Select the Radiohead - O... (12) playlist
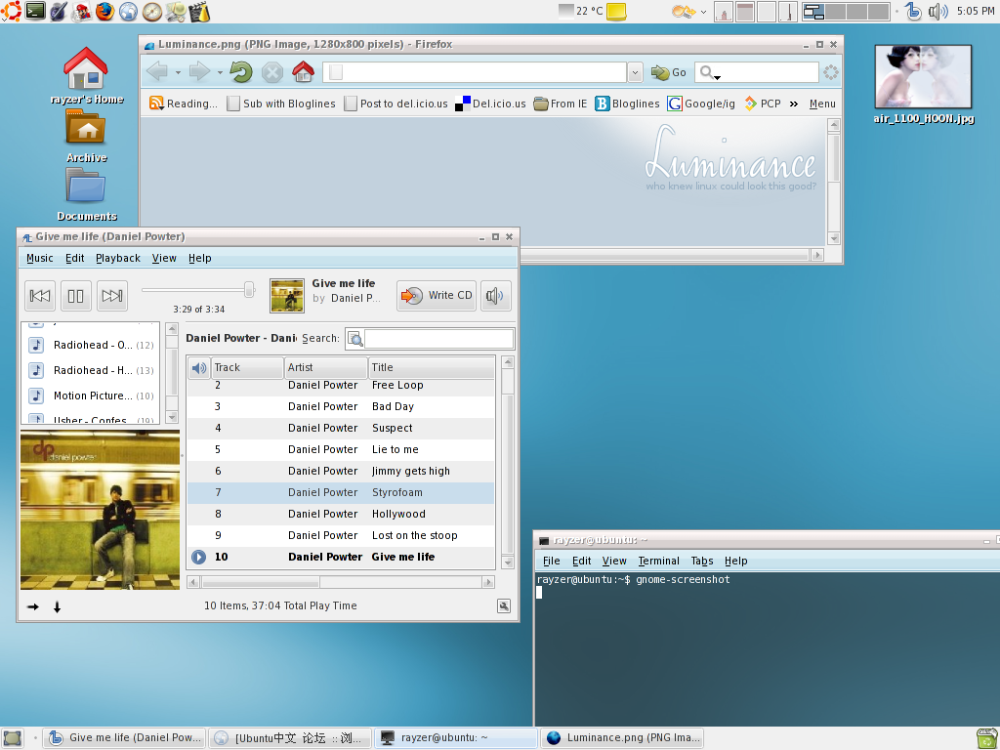Screen dimensions: 1000x750 tap(91, 345)
